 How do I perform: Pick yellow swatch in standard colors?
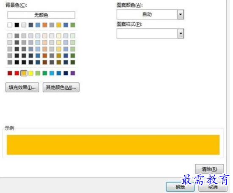tap(31, 73)
